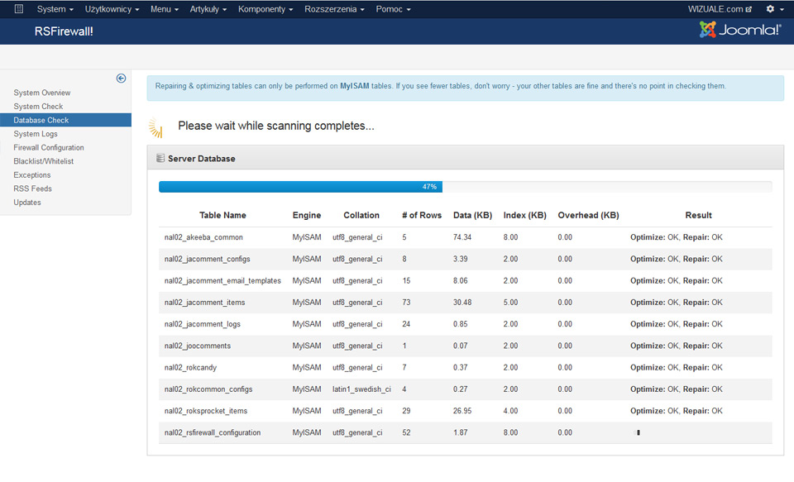The width and height of the screenshot is (794, 482).
Task: Open the Użytkownicy menu
Action: 112,9
